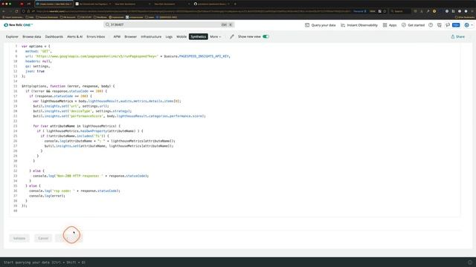
Task: Open the Get started guide
Action: point(413,25)
